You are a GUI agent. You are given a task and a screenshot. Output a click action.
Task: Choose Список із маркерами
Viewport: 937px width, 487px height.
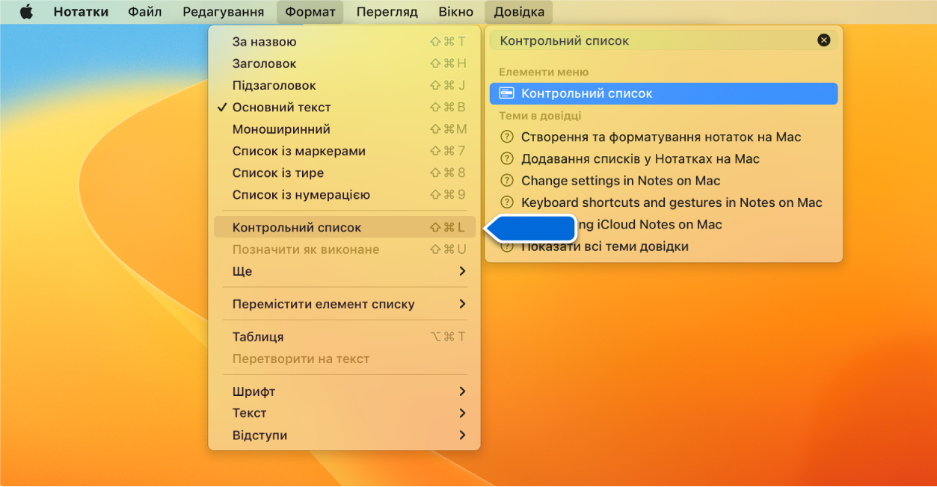344,151
